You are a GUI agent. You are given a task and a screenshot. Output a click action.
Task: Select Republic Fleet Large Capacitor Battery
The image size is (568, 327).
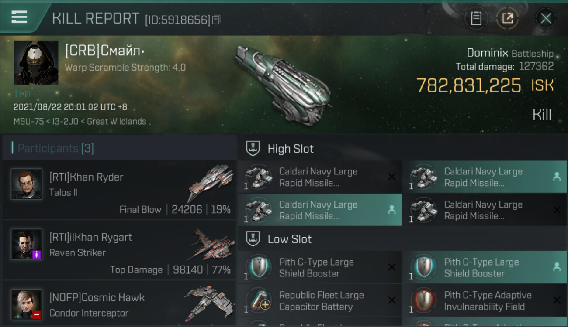tap(320, 301)
